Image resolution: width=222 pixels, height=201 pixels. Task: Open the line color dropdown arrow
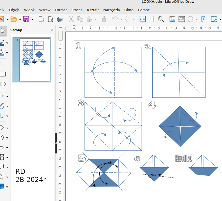click(x=7, y=43)
